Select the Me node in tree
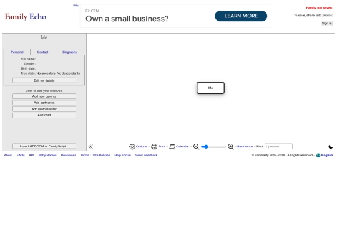Image resolution: width=337 pixels, height=252 pixels. point(211,88)
